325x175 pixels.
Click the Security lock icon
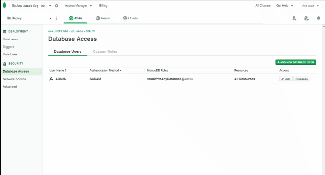pos(5,64)
